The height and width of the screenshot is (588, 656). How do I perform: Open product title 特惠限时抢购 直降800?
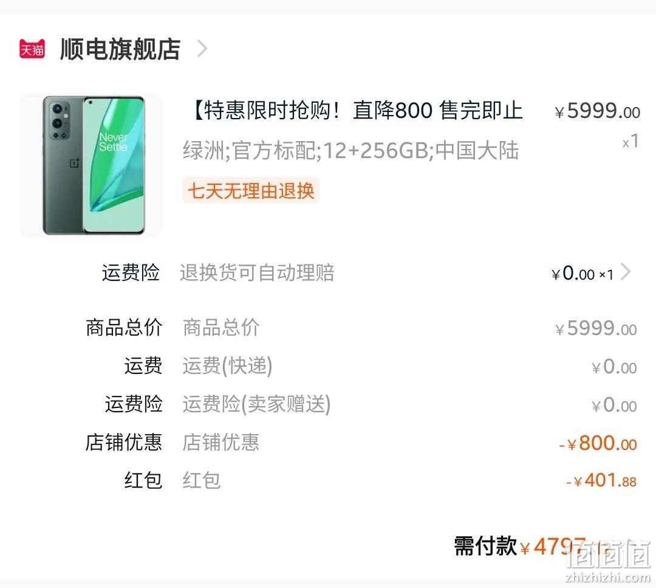click(x=357, y=111)
